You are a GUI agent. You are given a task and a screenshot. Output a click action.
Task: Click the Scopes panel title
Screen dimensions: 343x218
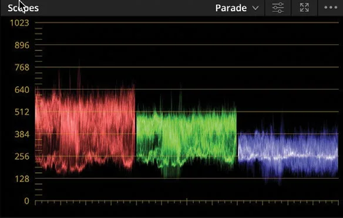23,8
